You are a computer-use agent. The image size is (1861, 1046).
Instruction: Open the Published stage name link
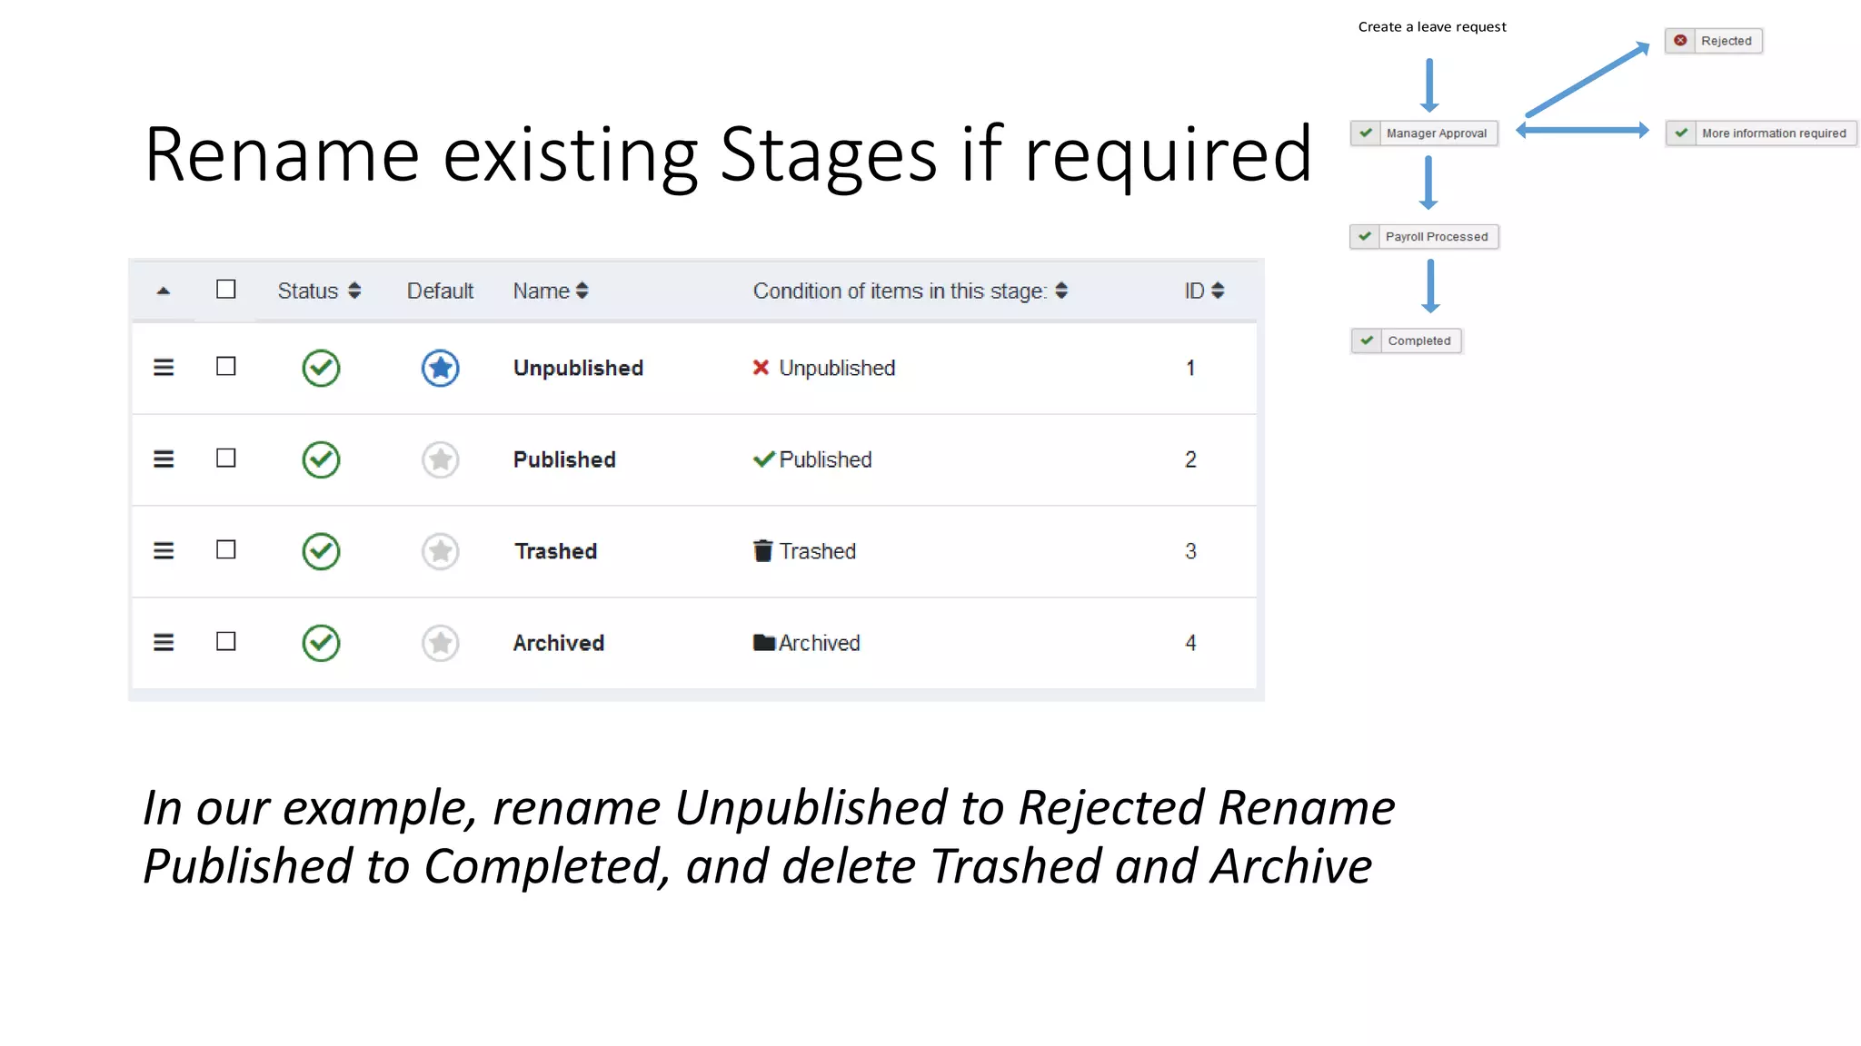pos(564,459)
